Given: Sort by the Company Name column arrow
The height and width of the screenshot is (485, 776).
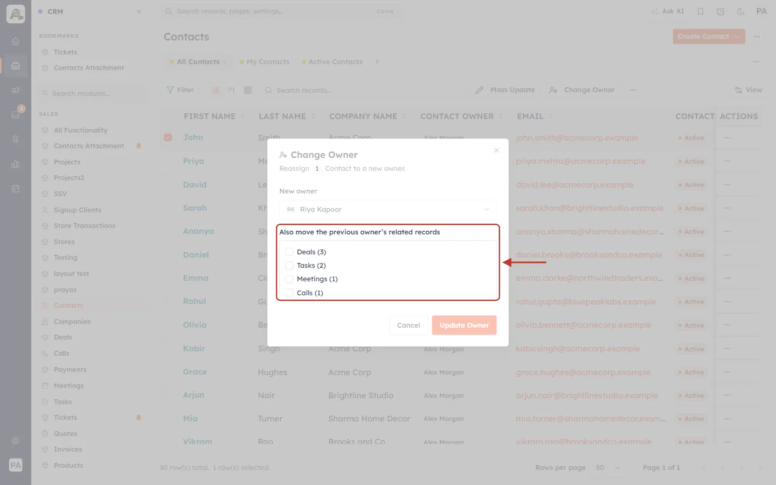Looking at the screenshot, I should (404, 116).
